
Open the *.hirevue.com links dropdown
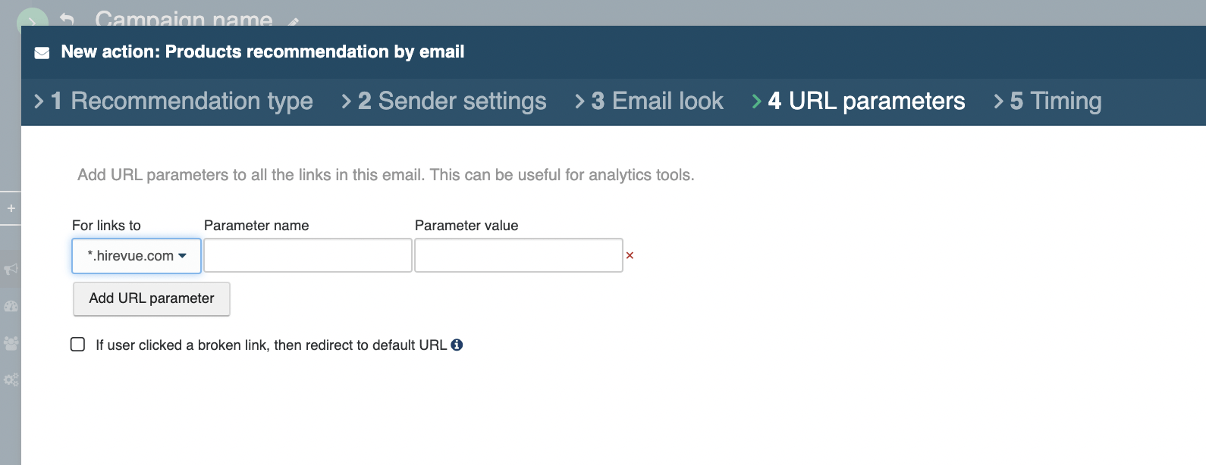pos(137,256)
